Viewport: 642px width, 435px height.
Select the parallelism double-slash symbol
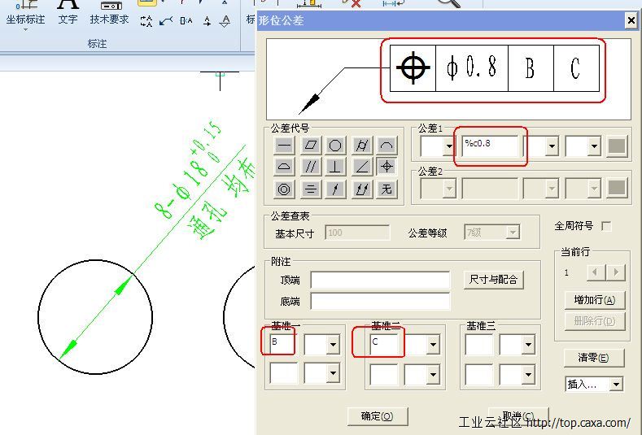(x=311, y=167)
